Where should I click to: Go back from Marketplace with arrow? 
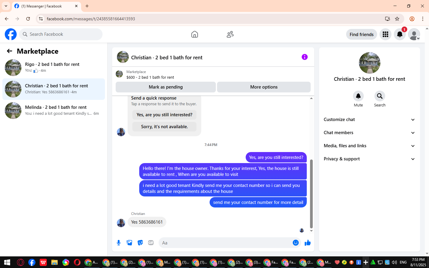coord(10,51)
